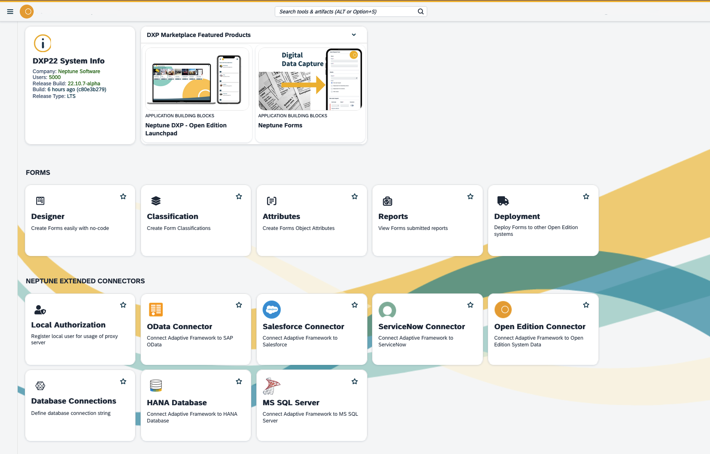Click the Reports tile icon
The image size is (710, 454).
[388, 201]
